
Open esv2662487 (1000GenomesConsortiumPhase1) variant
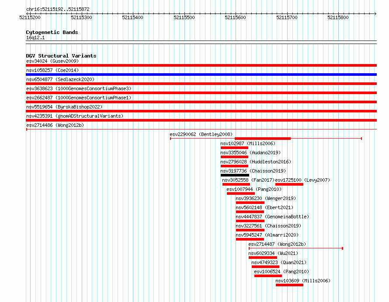point(79,98)
